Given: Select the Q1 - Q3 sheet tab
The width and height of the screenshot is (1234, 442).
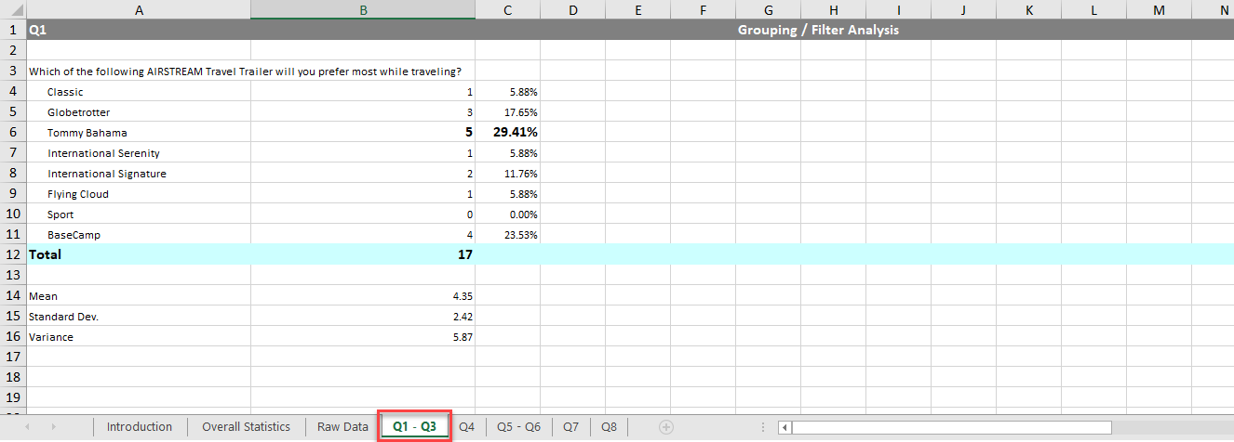Looking at the screenshot, I should 414,427.
